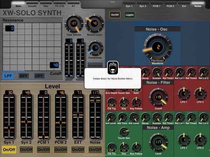Image resolution: width=210 pixels, height=157 pixels.
Task: Click the Noise Filter LFO 2 knob
Action: (x=200, y=94)
